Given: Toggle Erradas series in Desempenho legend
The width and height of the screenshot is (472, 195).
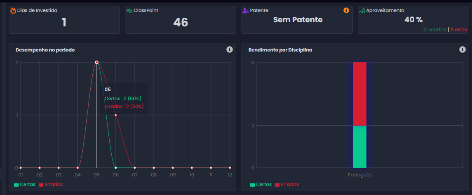Looking at the screenshot, I should (x=51, y=184).
